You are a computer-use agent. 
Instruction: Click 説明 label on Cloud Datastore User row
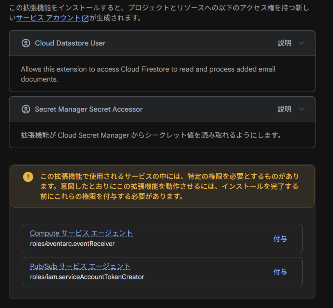click(284, 43)
